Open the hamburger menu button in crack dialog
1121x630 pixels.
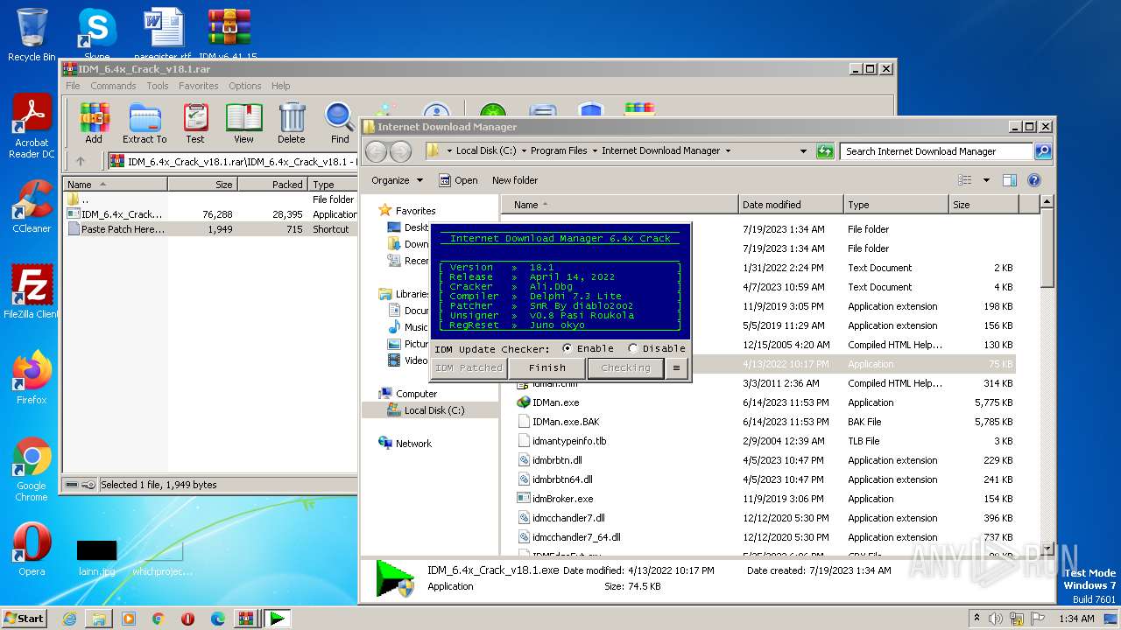coord(676,368)
